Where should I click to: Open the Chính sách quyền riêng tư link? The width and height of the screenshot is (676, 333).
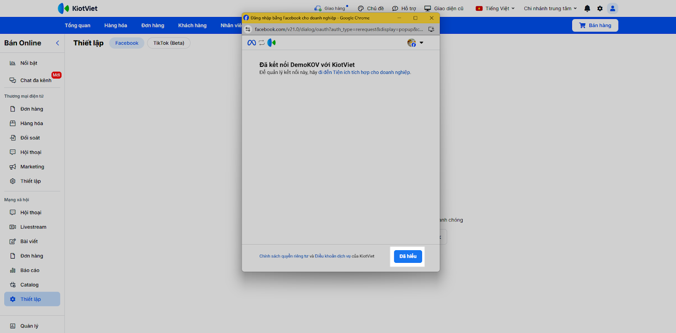[284, 256]
